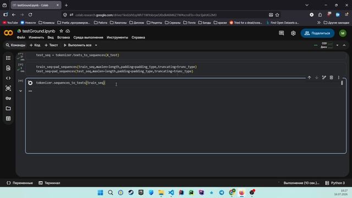352x198 pixels.
Task: Open the code snippets sidebar icon
Action: click(x=8, y=78)
